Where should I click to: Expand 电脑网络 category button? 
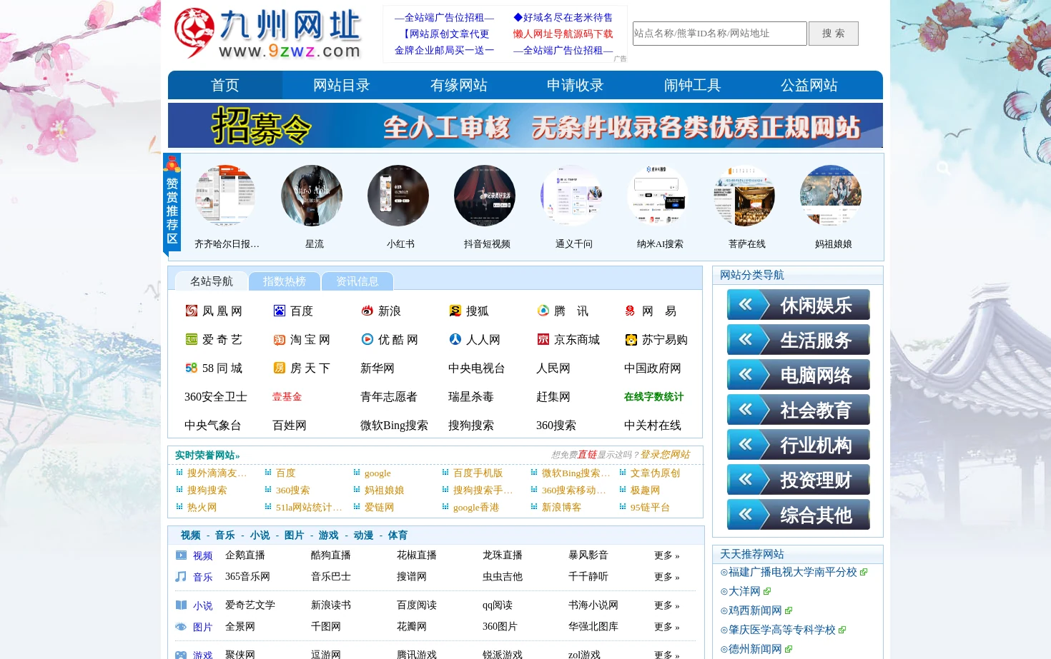point(798,374)
